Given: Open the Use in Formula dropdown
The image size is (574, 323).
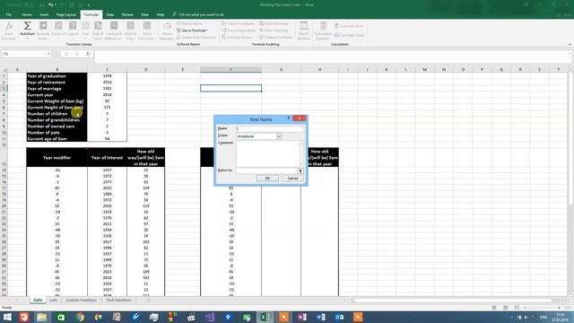Looking at the screenshot, I should pos(192,31).
